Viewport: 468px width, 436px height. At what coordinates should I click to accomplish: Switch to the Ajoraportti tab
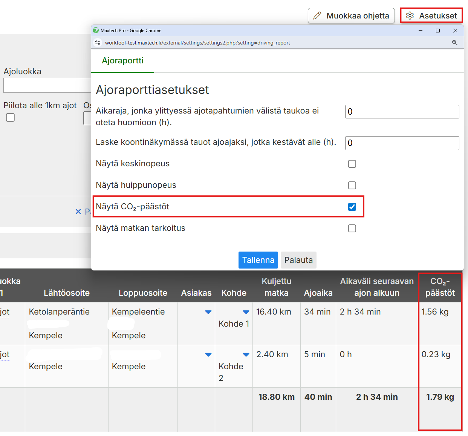[x=122, y=61]
